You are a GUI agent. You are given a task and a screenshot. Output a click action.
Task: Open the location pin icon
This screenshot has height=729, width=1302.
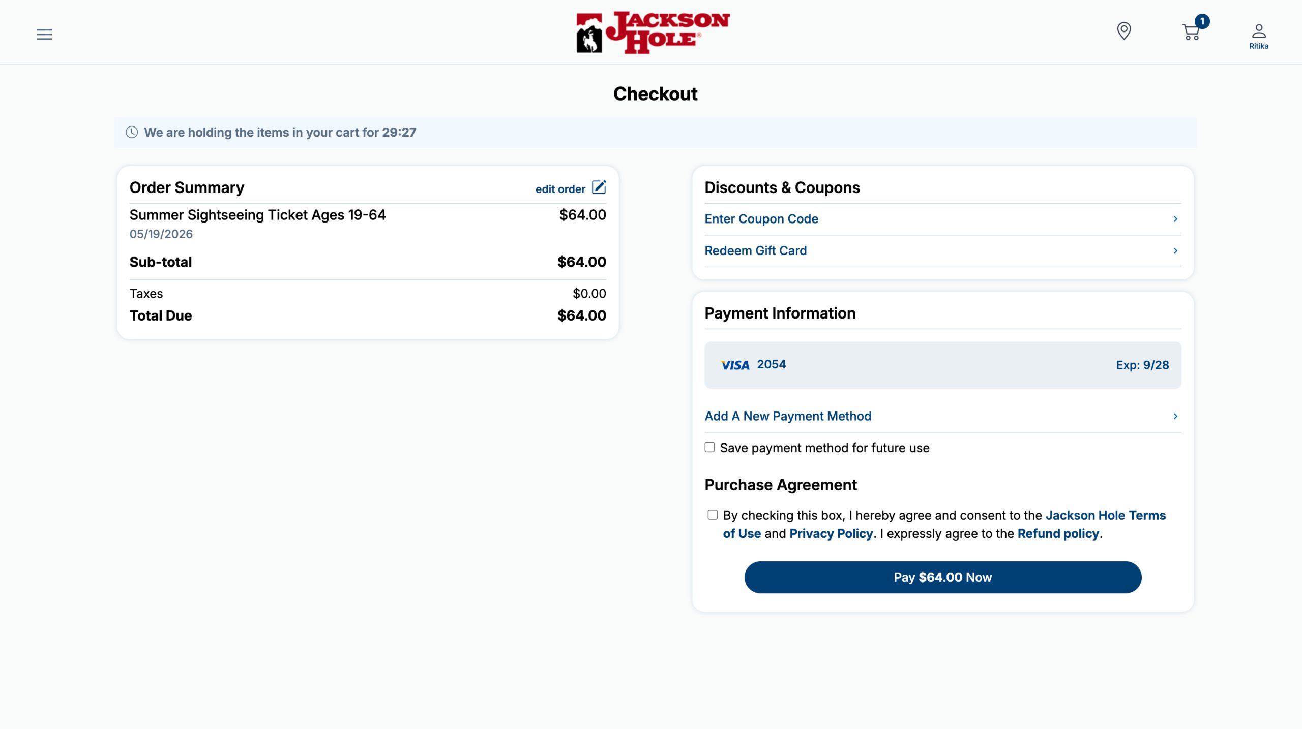pyautogui.click(x=1123, y=31)
